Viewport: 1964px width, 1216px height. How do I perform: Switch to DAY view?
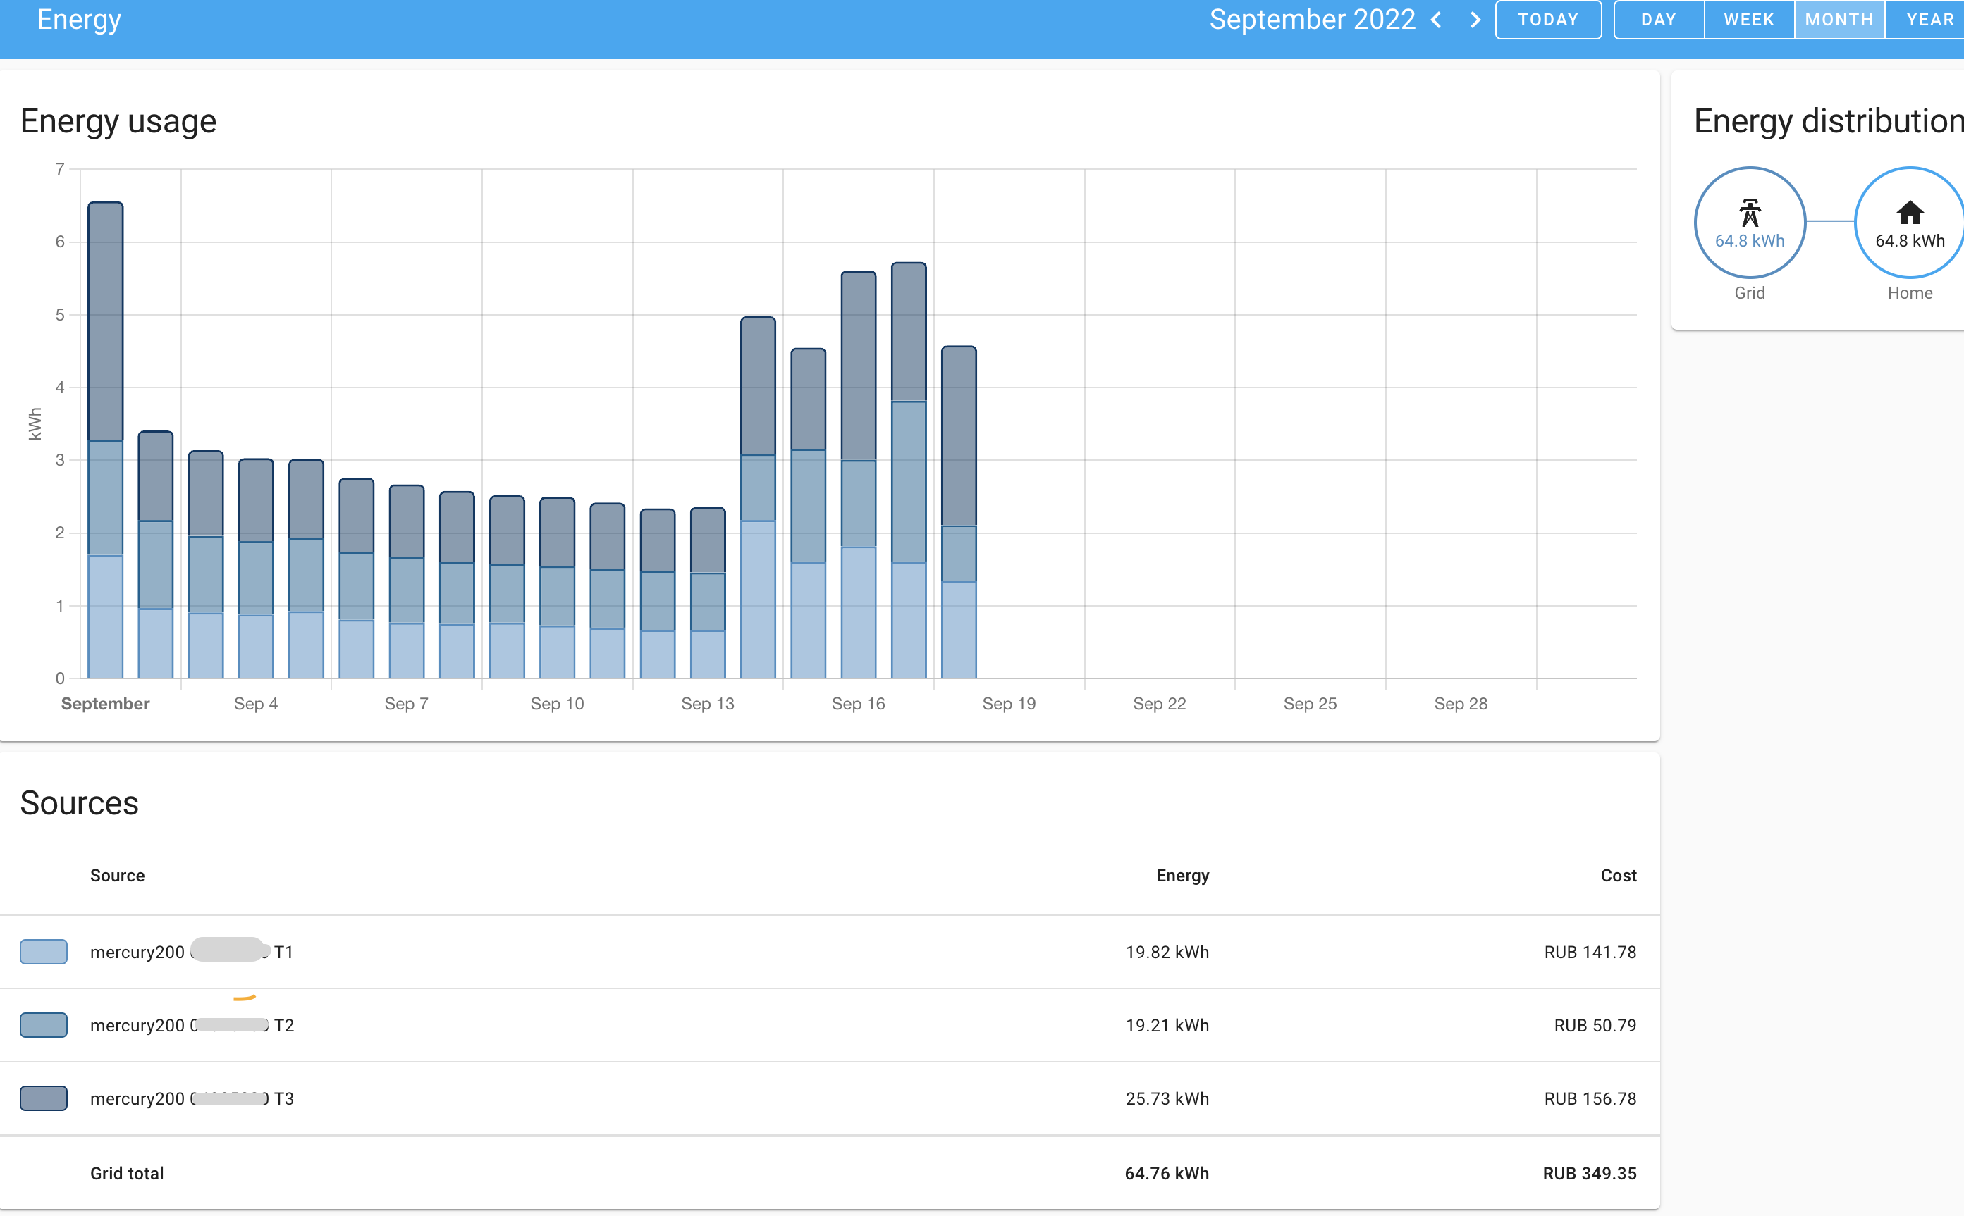(1658, 20)
